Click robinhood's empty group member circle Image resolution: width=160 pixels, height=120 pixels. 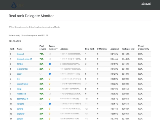click(50, 94)
